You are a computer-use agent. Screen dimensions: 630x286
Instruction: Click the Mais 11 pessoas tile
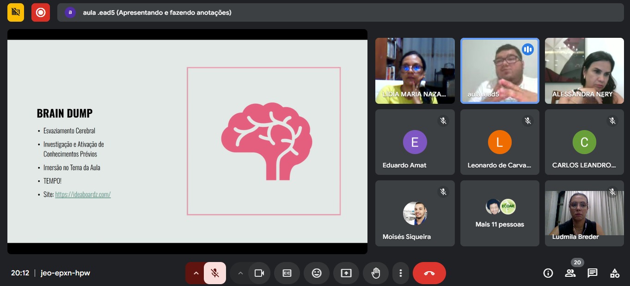[x=500, y=213]
